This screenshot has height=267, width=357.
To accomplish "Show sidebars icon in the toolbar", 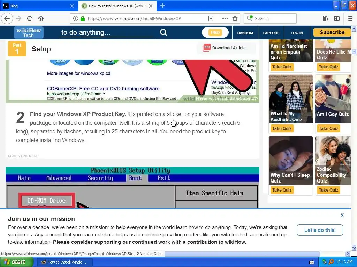I will (337, 19).
